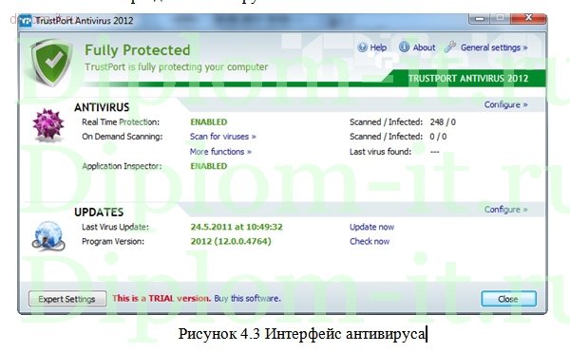The width and height of the screenshot is (570, 352).
Task: Click the Help question mark icon
Action: point(363,47)
